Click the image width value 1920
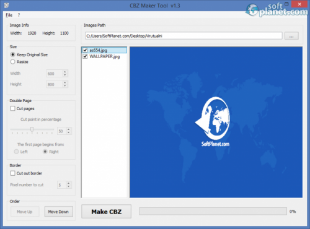The image size is (310, 229). (x=32, y=33)
